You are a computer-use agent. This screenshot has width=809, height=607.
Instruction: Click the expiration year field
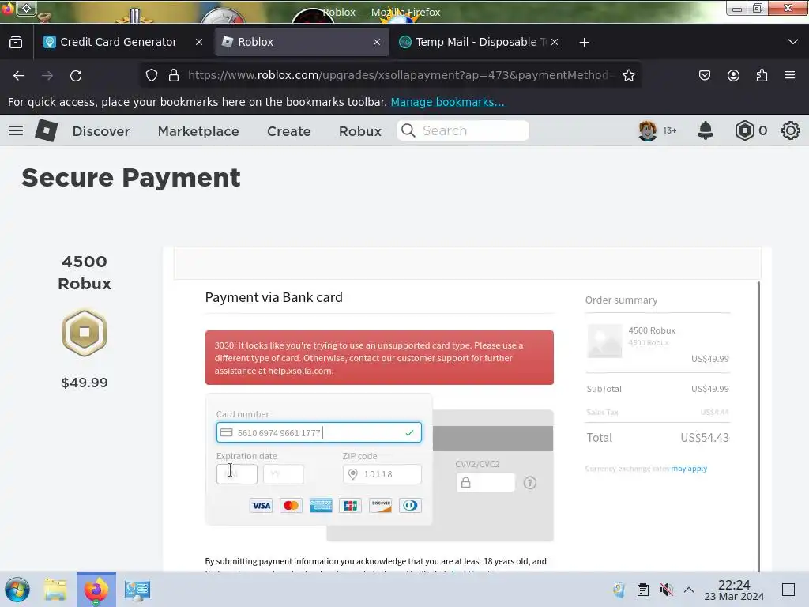(284, 474)
